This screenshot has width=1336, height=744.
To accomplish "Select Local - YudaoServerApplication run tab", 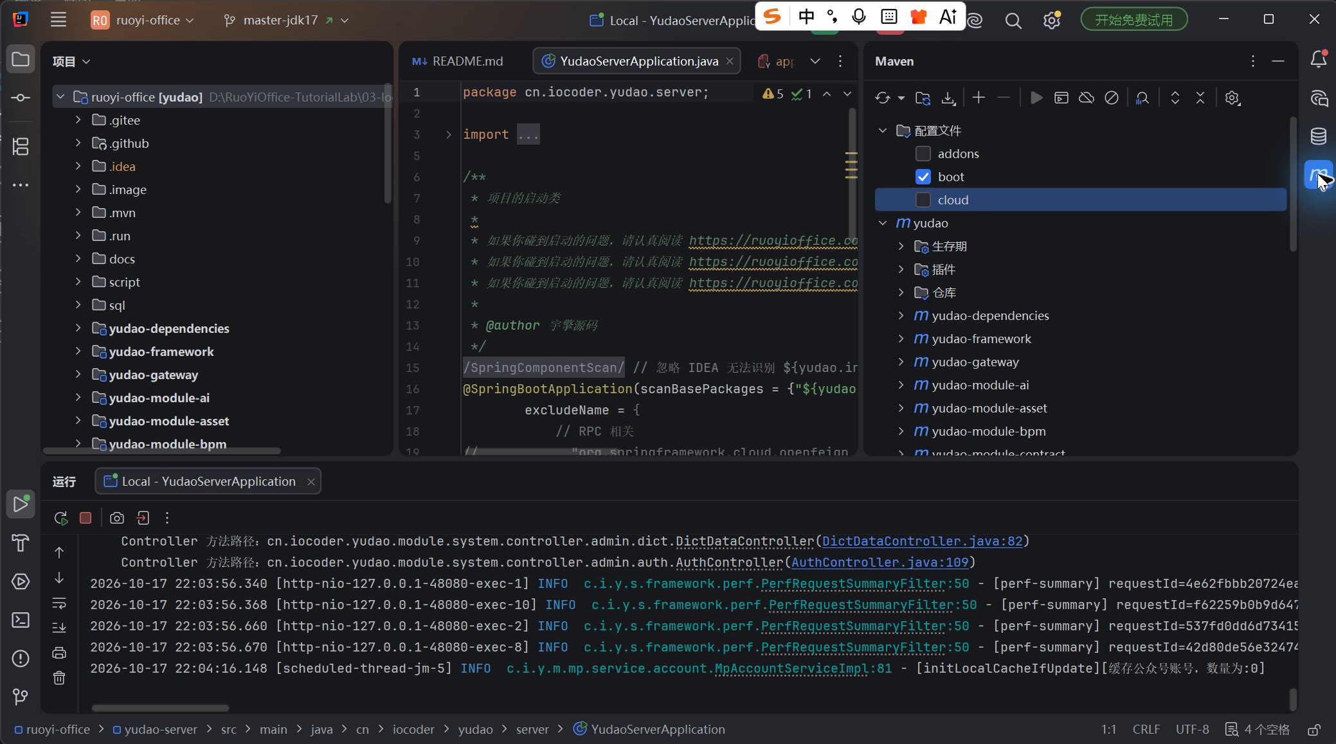I will [208, 481].
